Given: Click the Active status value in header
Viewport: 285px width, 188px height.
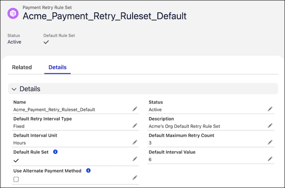Looking at the screenshot, I should (x=14, y=42).
